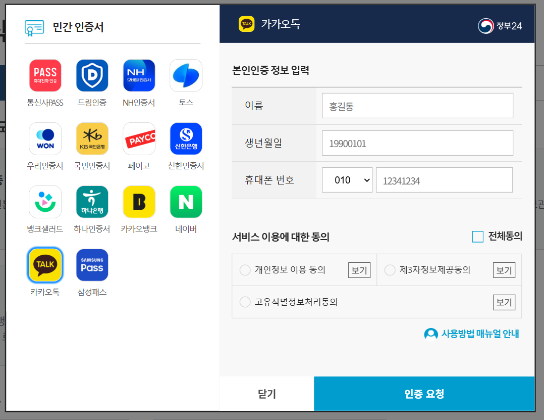Select 개인정보 이용 동의 radio button
Viewport: 544px width, 420px height.
[245, 270]
